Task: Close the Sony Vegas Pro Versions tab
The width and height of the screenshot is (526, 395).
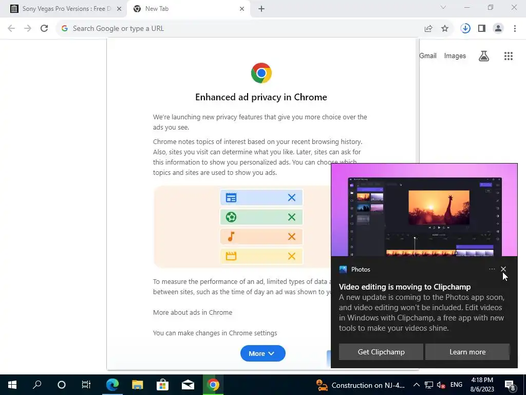Action: pyautogui.click(x=119, y=9)
